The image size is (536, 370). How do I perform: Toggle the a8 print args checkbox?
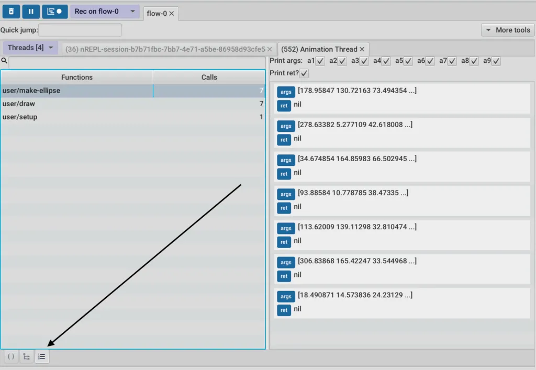(474, 61)
